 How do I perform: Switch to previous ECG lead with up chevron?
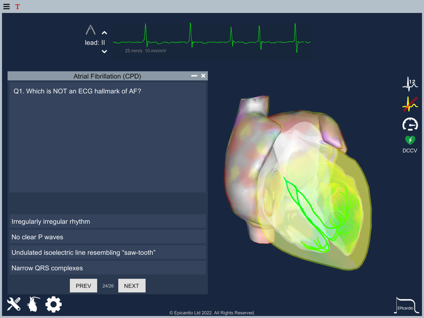click(x=104, y=33)
